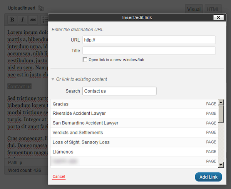Viewport: 231px width, 189px height.
Task: Click the Italic formatting icon
Action: tap(22, 19)
